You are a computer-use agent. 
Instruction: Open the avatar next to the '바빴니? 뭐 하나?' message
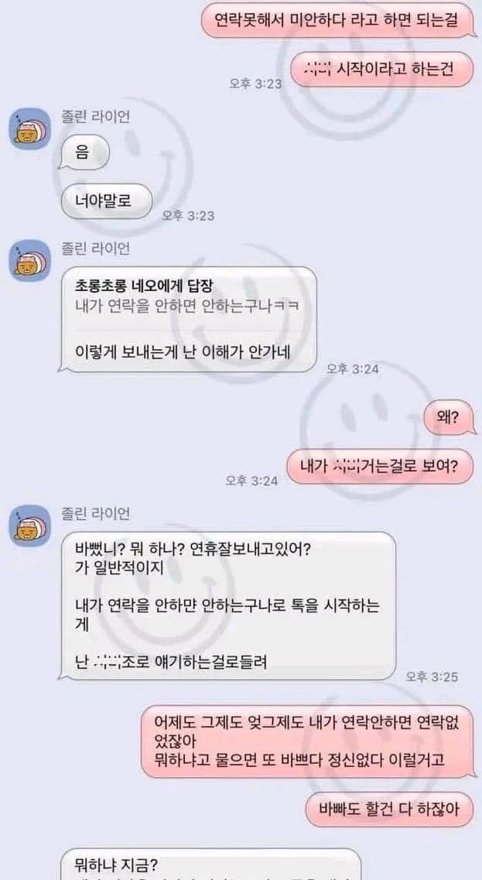(x=30, y=526)
